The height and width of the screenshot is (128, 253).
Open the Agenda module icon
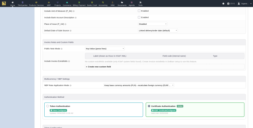[x=132, y=2]
